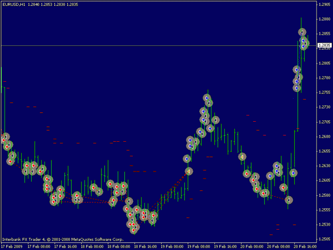Click the 1.2855 price scale label
333x250 pixels.
pyautogui.click(x=325, y=34)
